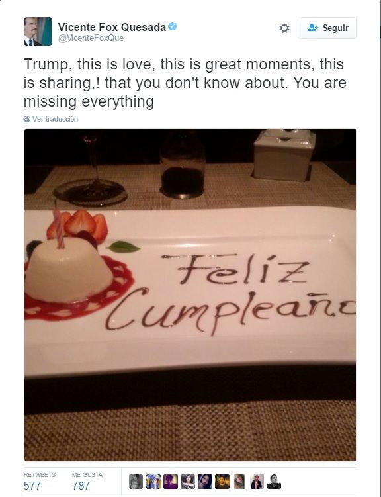Open the fourth liker avatar

pyautogui.click(x=187, y=482)
